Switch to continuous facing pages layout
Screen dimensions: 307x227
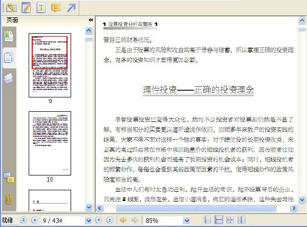pyautogui.click(x=230, y=220)
